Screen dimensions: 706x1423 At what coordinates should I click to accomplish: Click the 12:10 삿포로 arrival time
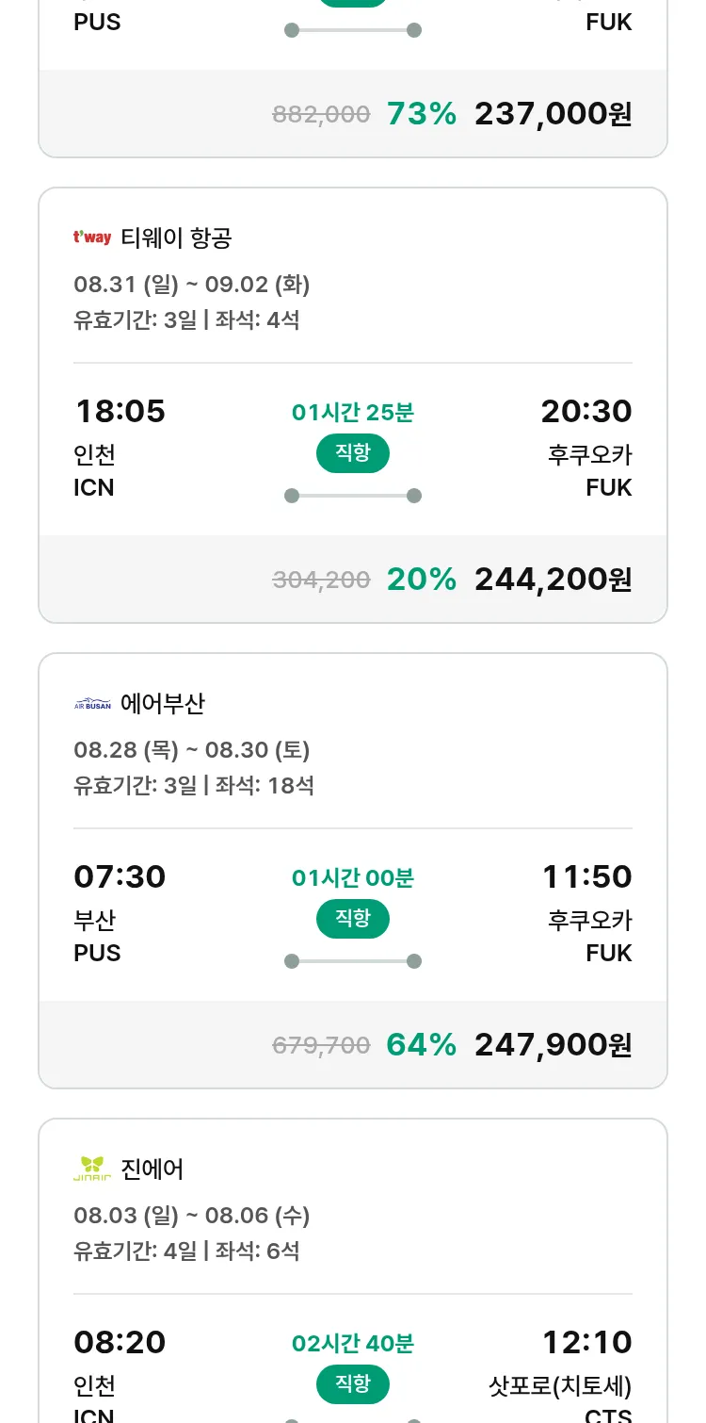(586, 1343)
